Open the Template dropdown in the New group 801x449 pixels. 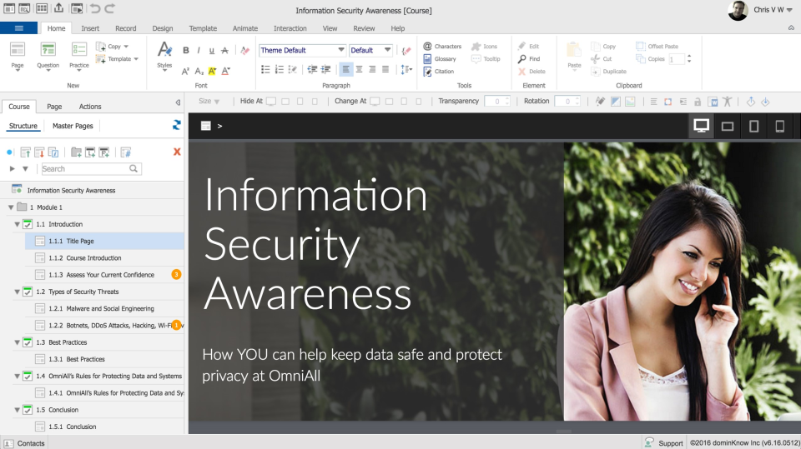point(117,59)
